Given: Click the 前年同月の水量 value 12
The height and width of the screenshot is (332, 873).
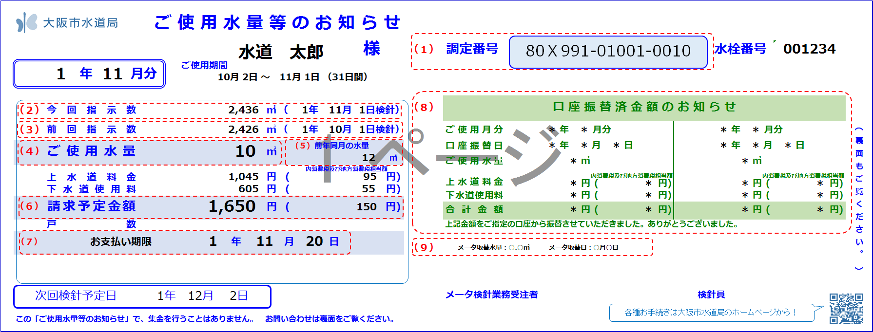Looking at the screenshot, I should click(x=369, y=158).
